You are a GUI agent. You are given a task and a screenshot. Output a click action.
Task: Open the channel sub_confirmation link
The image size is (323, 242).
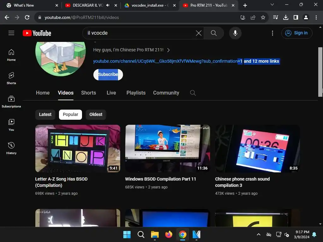(168, 61)
